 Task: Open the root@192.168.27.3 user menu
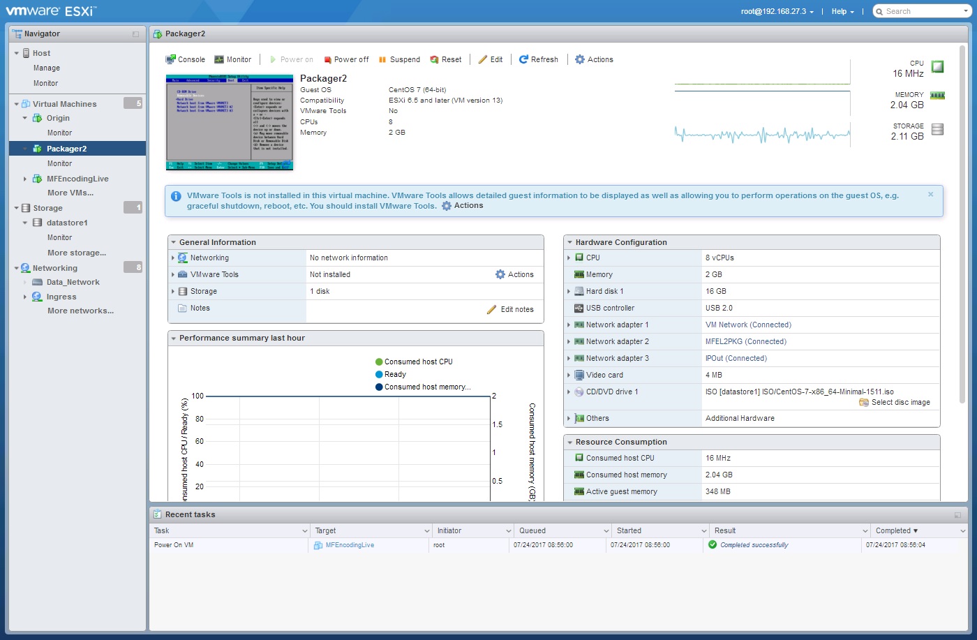pyautogui.click(x=777, y=11)
